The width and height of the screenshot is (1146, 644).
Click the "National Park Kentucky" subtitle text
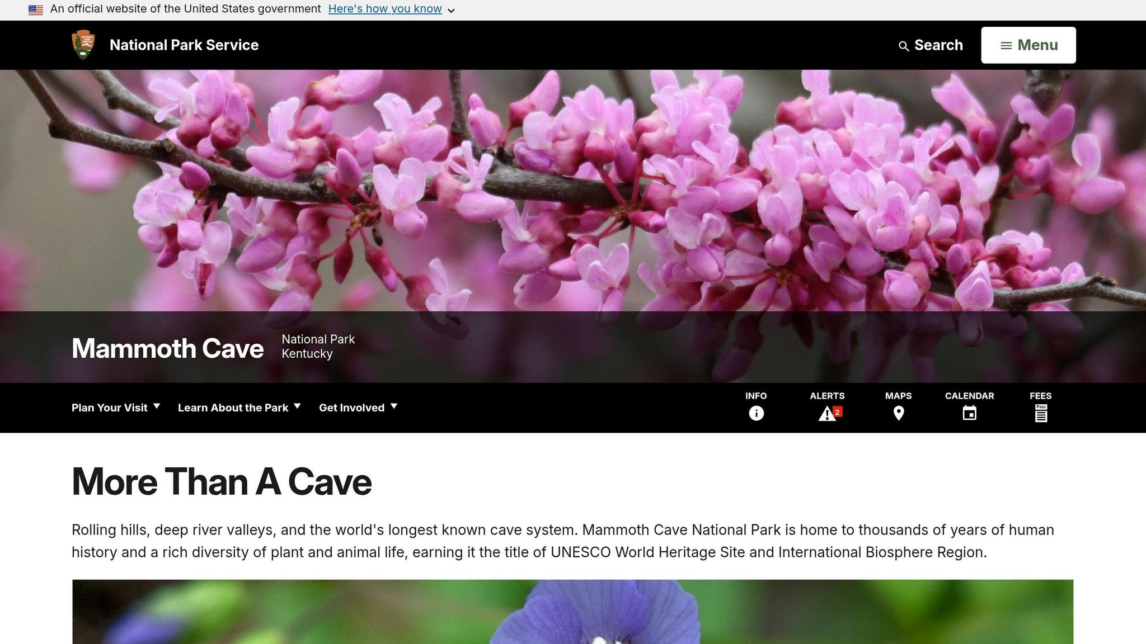(318, 347)
